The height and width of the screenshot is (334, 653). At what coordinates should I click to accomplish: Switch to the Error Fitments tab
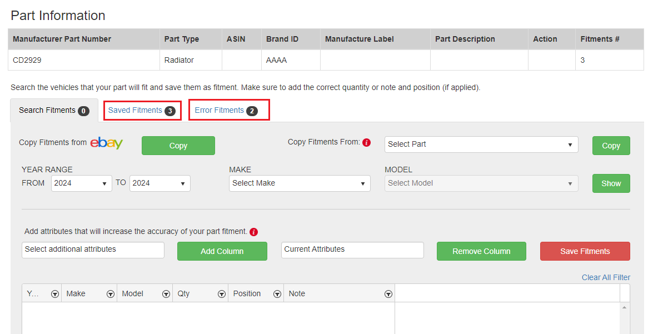click(x=228, y=111)
